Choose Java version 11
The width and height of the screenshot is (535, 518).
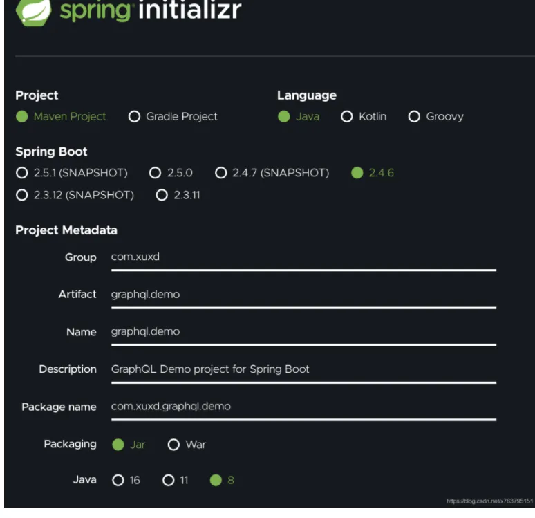[169, 480]
